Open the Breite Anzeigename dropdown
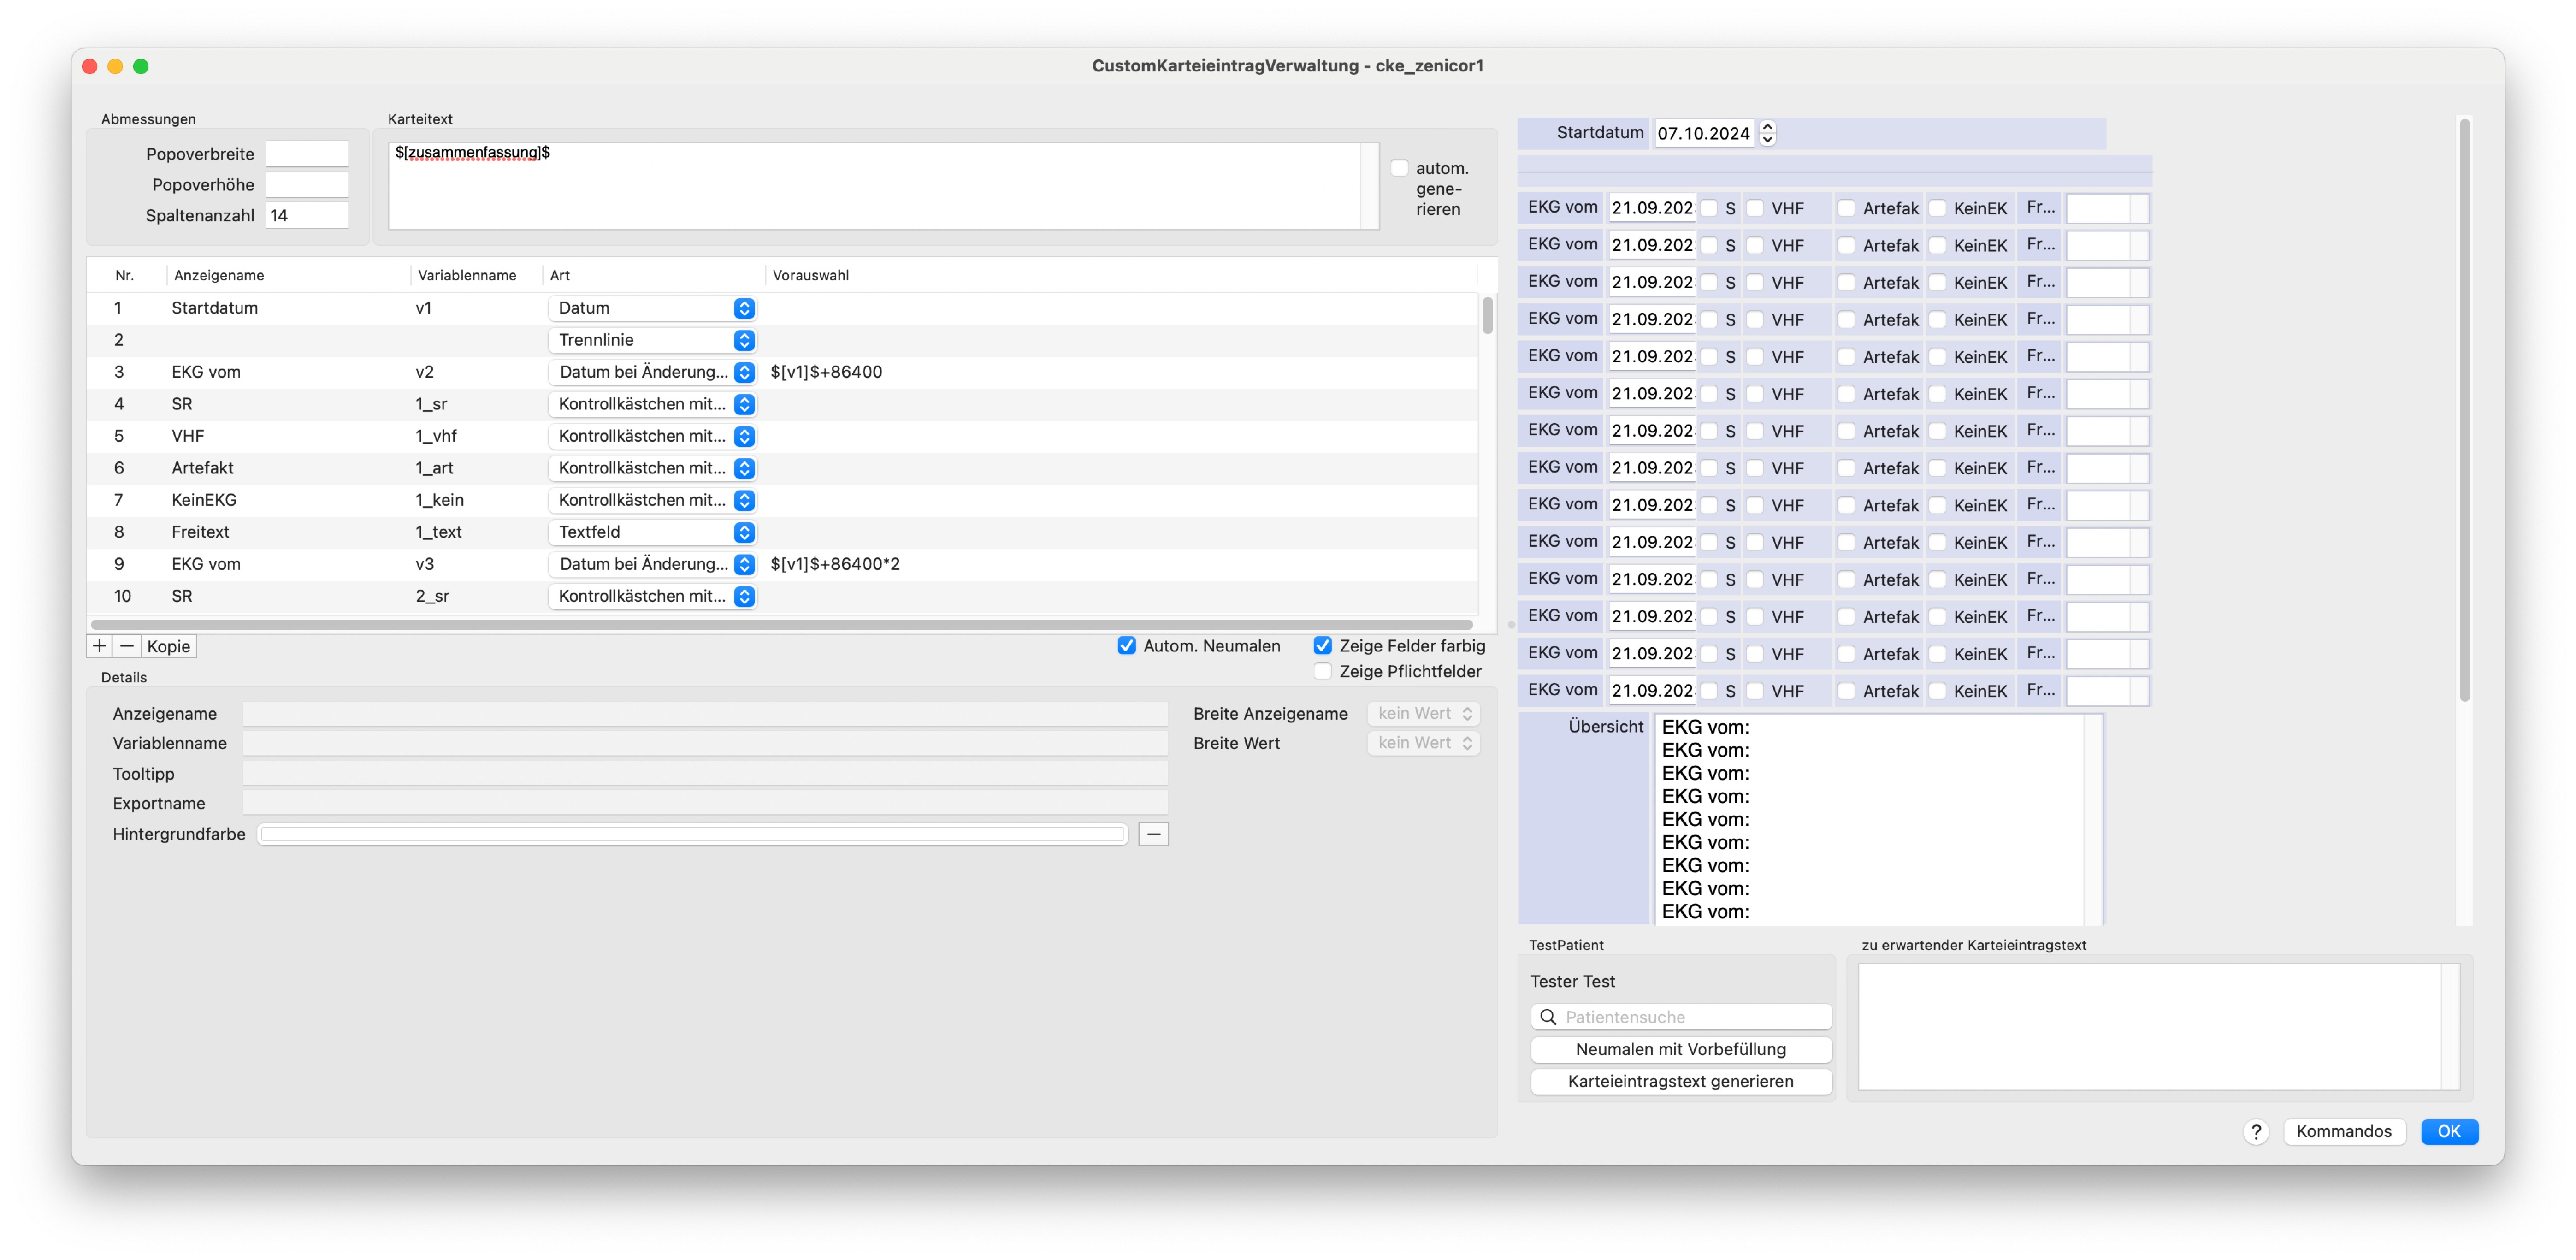This screenshot has width=2576, height=1260. [1423, 713]
